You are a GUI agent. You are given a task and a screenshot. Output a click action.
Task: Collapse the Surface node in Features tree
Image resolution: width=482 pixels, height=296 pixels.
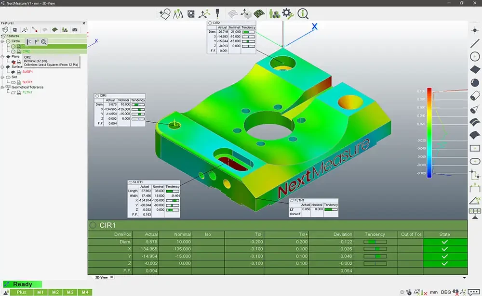tap(2, 66)
